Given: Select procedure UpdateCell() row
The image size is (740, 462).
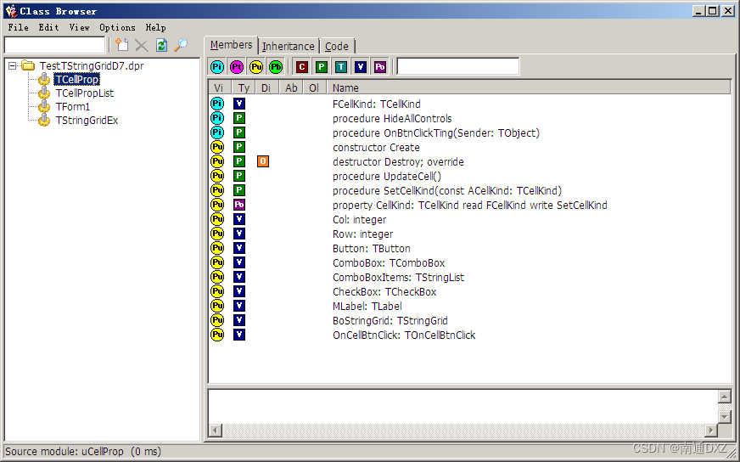Looking at the screenshot, I should tap(387, 176).
